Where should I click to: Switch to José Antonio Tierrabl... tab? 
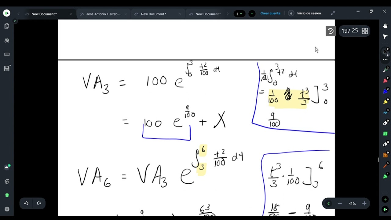click(x=103, y=14)
